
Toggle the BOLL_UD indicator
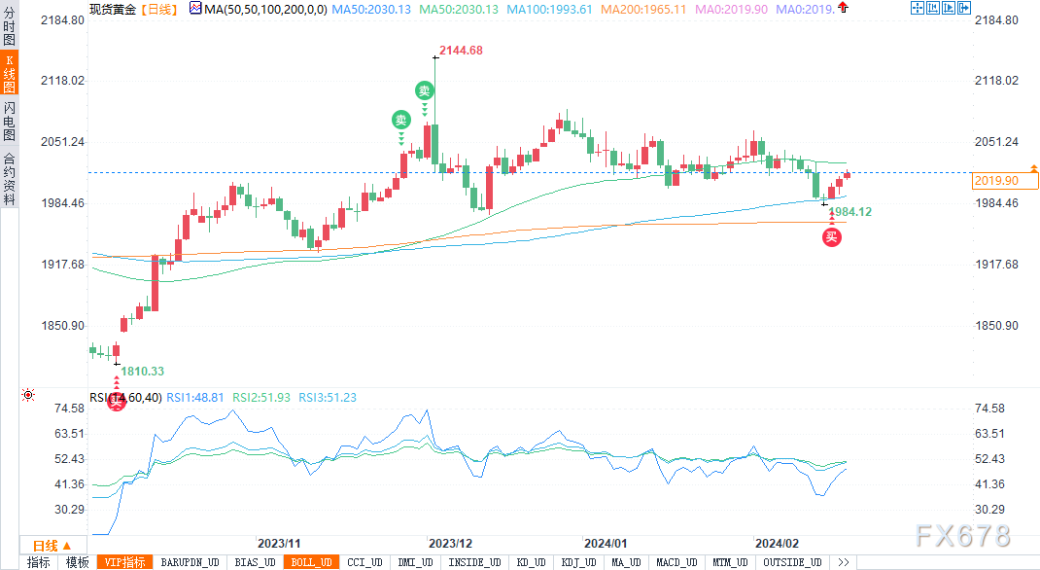[x=311, y=562]
